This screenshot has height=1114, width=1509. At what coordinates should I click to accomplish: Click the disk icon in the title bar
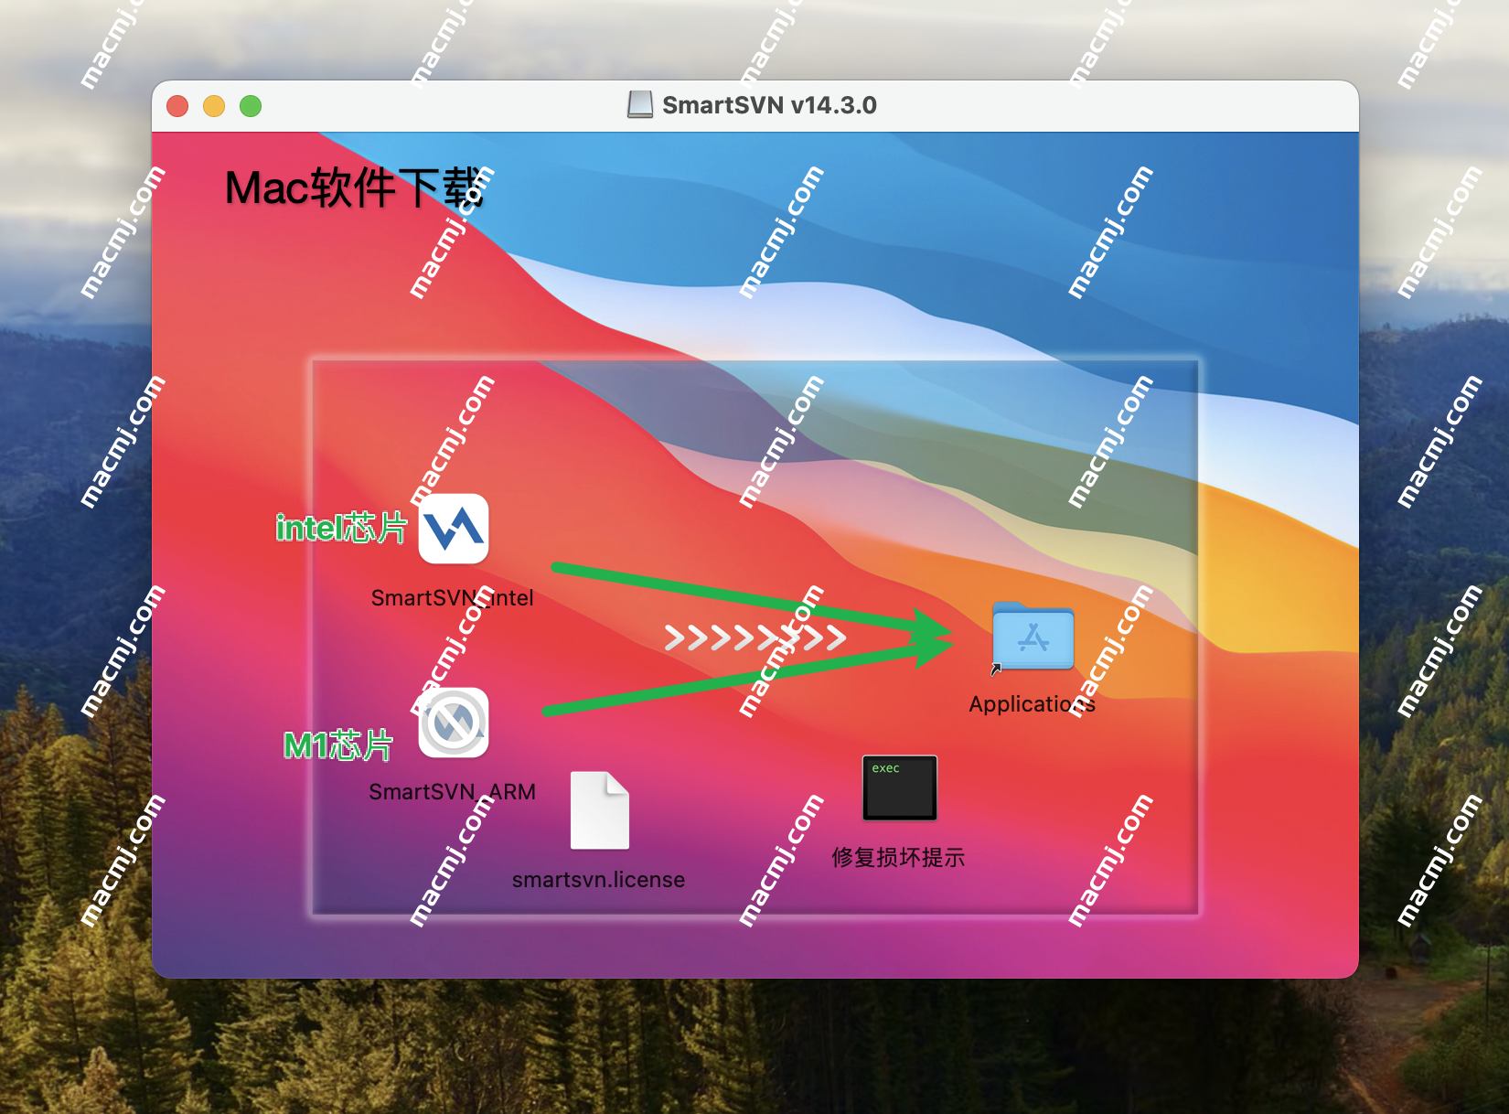point(640,105)
